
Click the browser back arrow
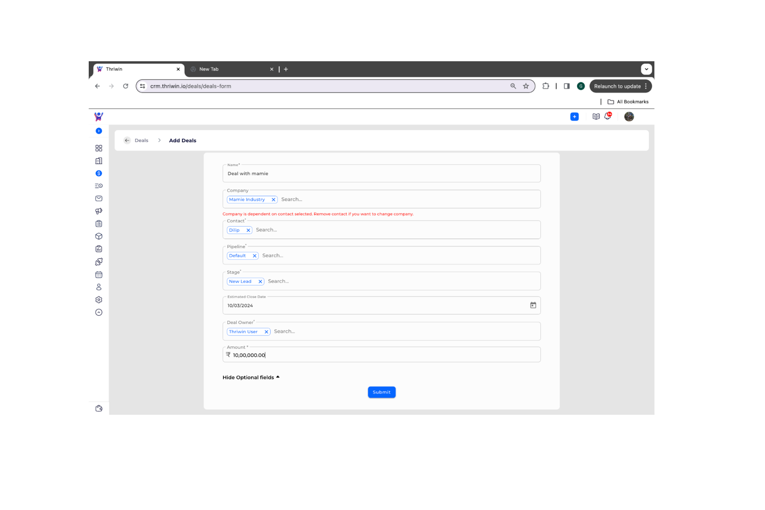pyautogui.click(x=97, y=86)
